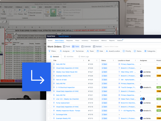Click the Open status badge for #1529
This screenshot has height=121, width=161.
[104, 64]
